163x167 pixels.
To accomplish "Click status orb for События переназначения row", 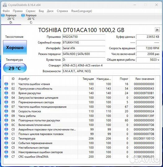I will pyautogui.click(x=6, y=143).
